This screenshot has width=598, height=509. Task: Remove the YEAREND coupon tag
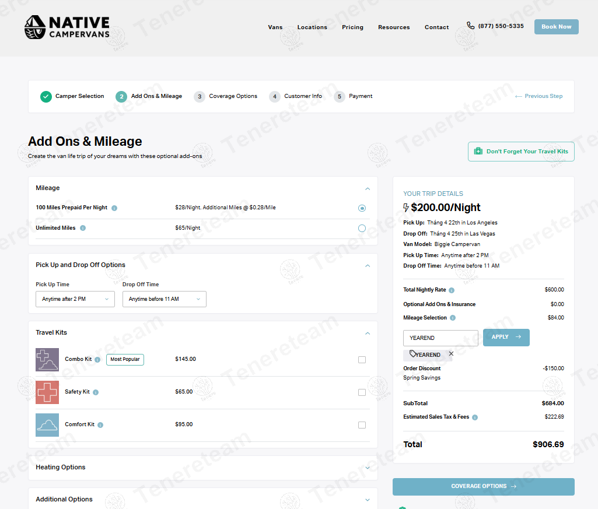coord(451,354)
